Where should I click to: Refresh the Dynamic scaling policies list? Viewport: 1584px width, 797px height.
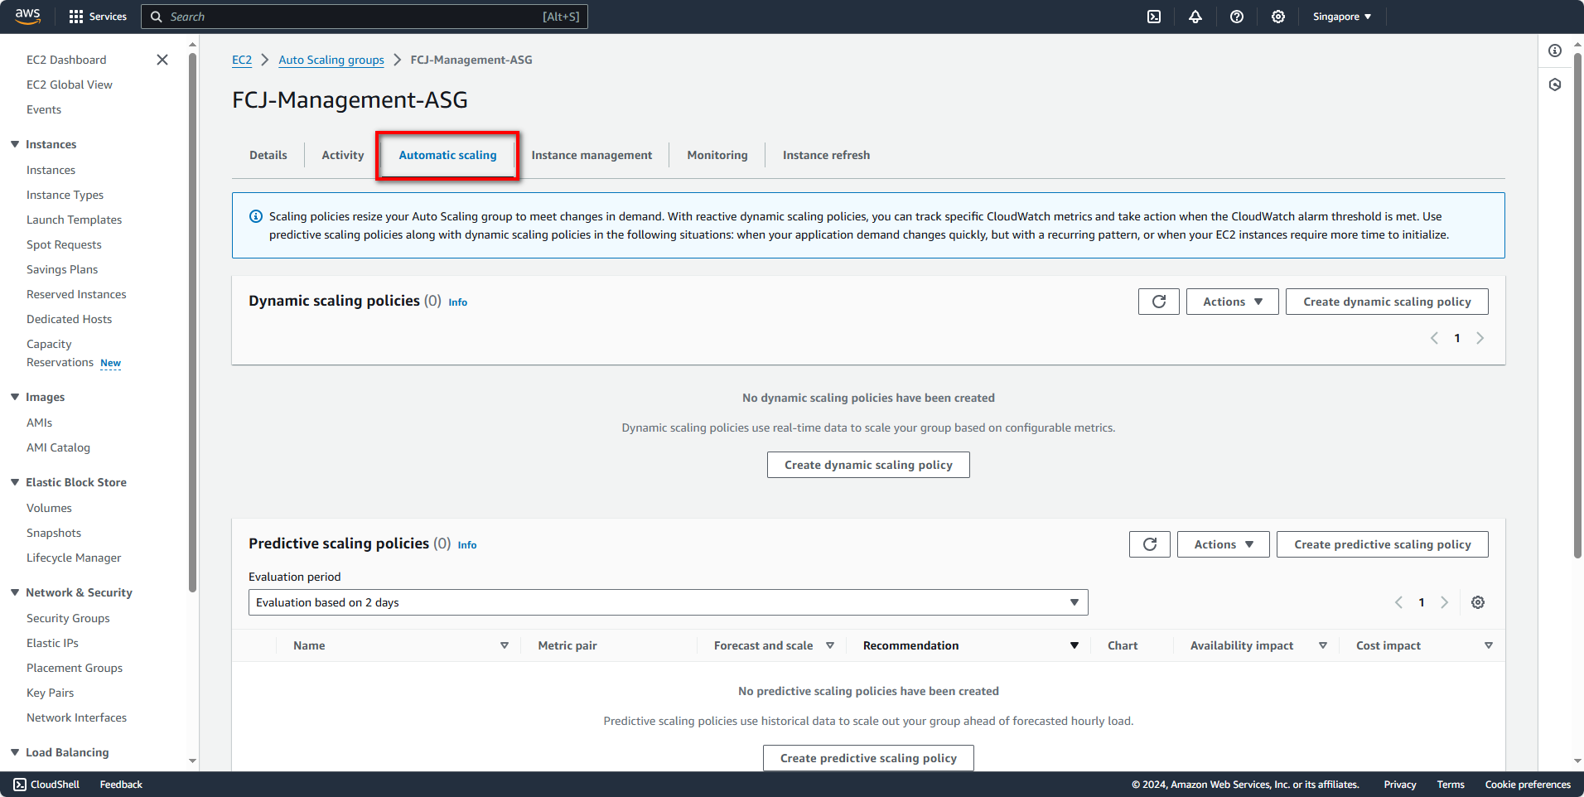click(x=1158, y=302)
